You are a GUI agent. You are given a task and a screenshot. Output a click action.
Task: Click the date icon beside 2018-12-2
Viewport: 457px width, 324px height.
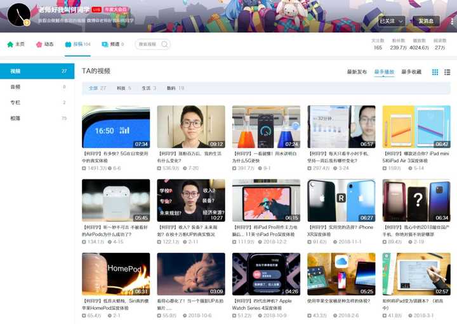(260, 242)
